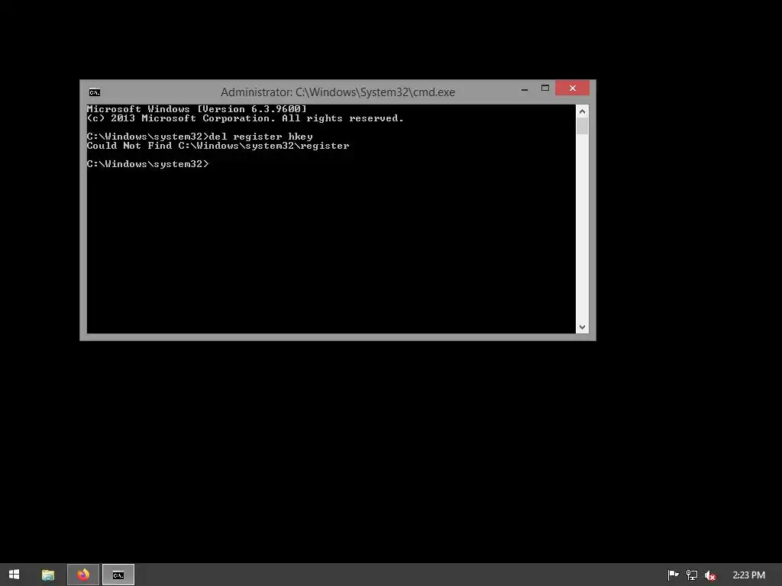The image size is (782, 586).
Task: Click the 'Could Not Find' error line
Action: [x=218, y=146]
